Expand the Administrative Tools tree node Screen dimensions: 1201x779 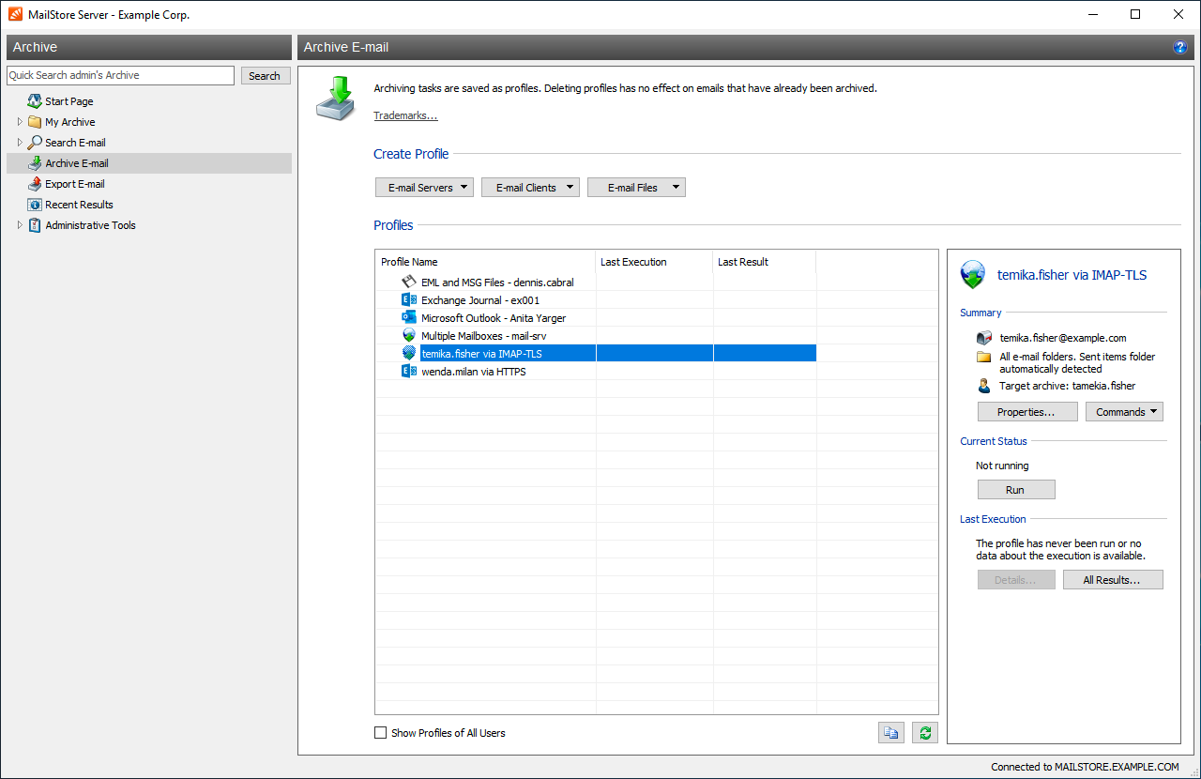[20, 225]
